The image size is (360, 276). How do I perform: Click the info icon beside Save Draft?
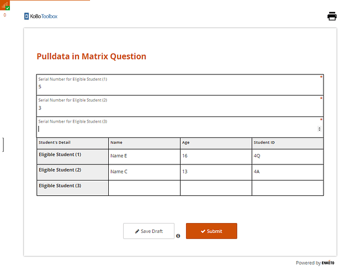[178, 236]
